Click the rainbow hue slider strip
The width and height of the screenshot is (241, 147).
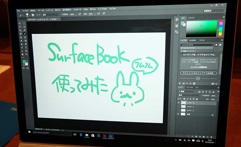(220, 29)
